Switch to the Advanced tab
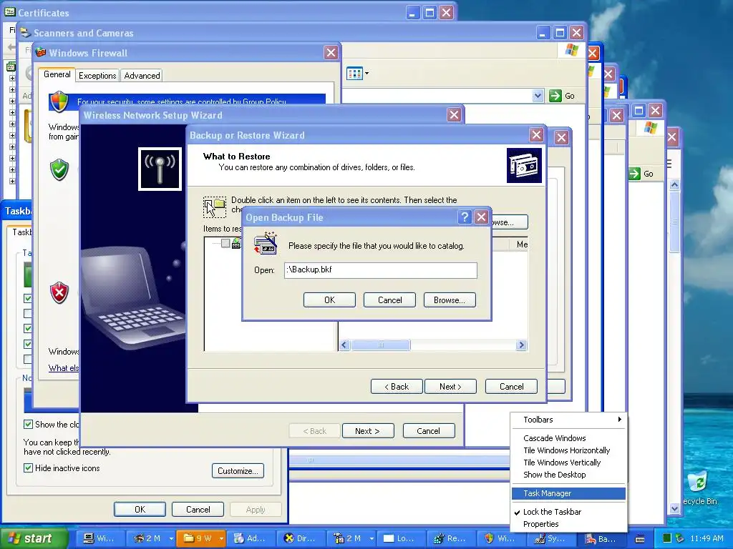 pyautogui.click(x=142, y=76)
